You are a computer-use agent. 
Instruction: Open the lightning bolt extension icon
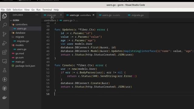coord(5,79)
